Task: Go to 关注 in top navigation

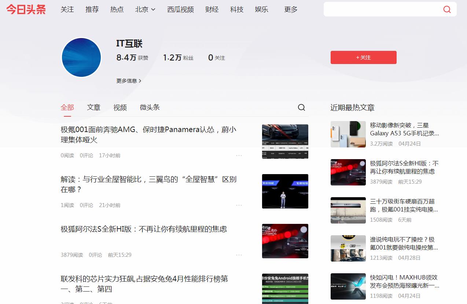Action: [x=67, y=10]
